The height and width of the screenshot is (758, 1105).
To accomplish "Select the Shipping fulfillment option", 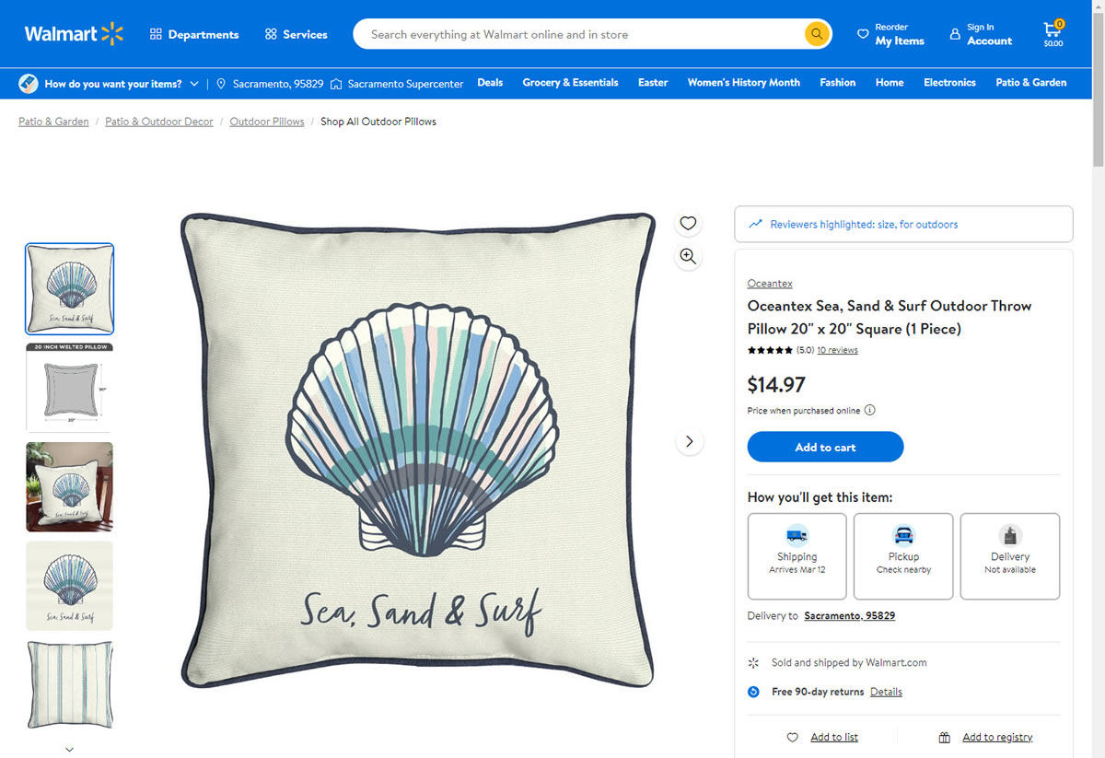I will point(797,556).
